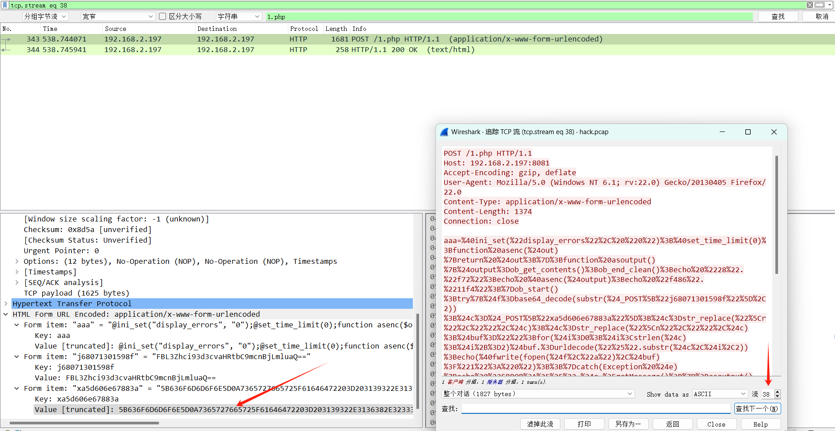Maximize the Follow TCP Stream dialog
The width and height of the screenshot is (835, 431).
748,132
